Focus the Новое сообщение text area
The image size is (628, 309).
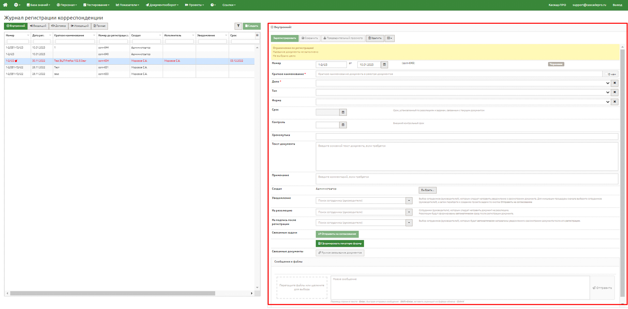click(x=460, y=288)
